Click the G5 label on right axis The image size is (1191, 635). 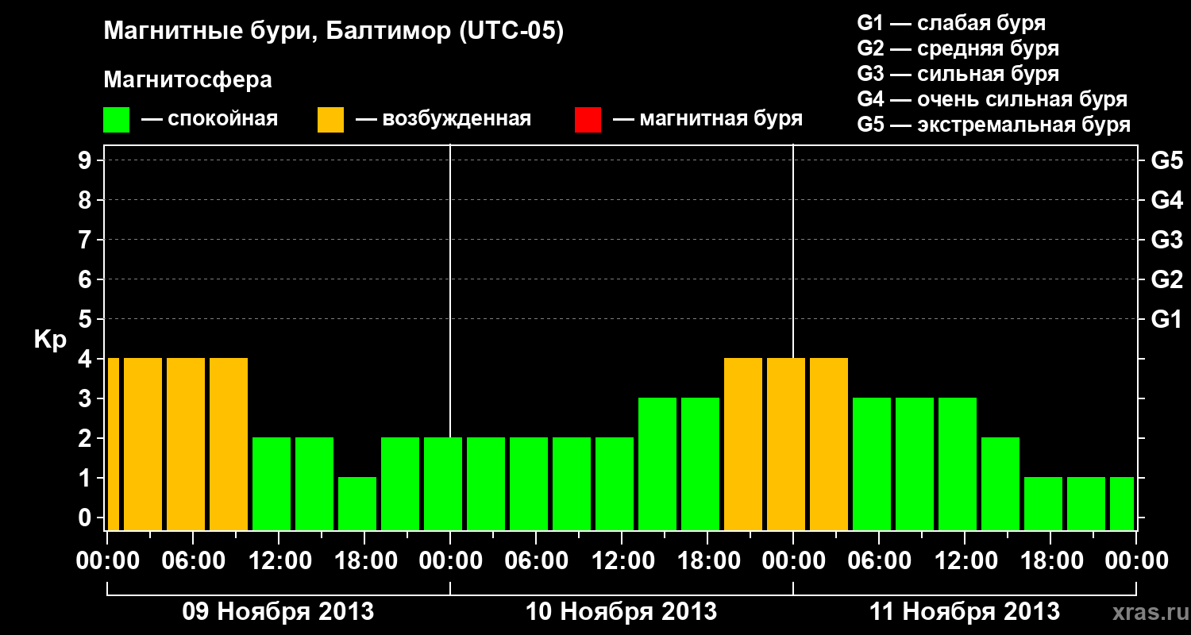(1166, 161)
